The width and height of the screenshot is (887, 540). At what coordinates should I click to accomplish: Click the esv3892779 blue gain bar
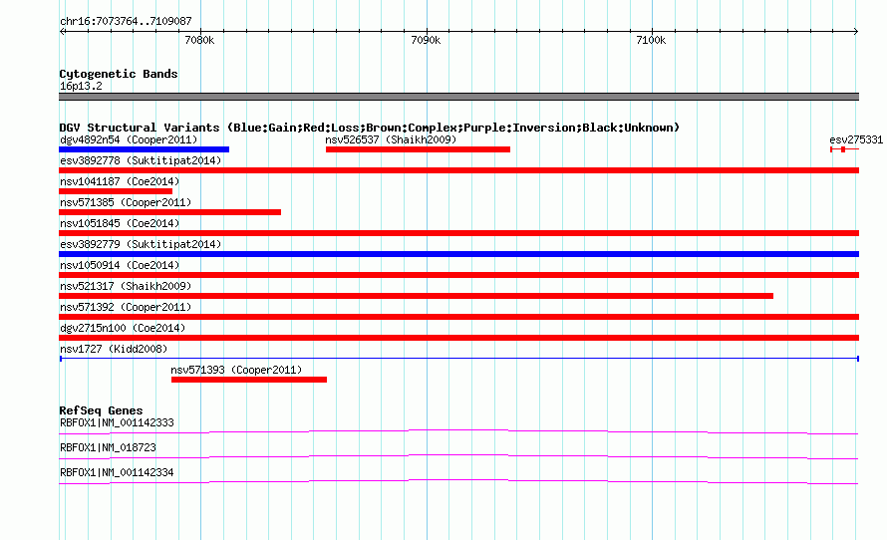pyautogui.click(x=459, y=254)
